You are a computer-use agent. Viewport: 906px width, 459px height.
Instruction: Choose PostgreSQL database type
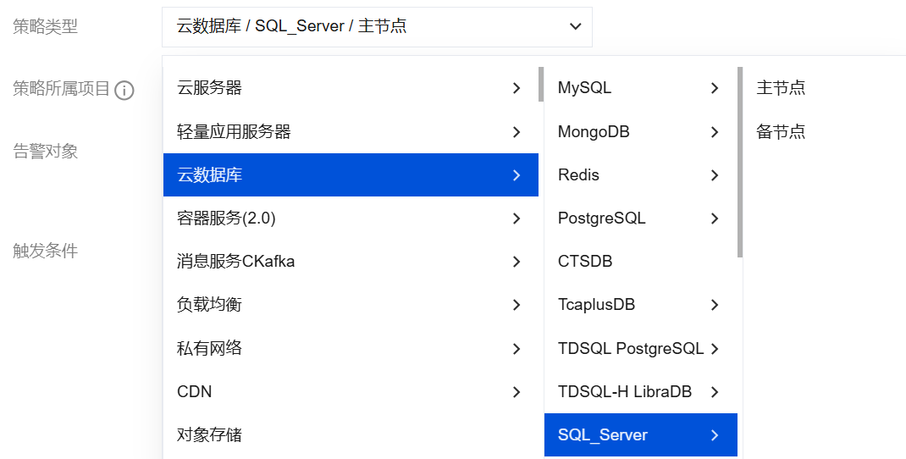641,218
